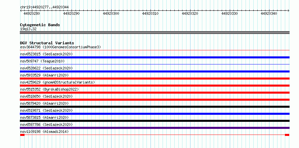
Task: Open nsv509747 (Teague2010) label
Action: click(x=42, y=61)
